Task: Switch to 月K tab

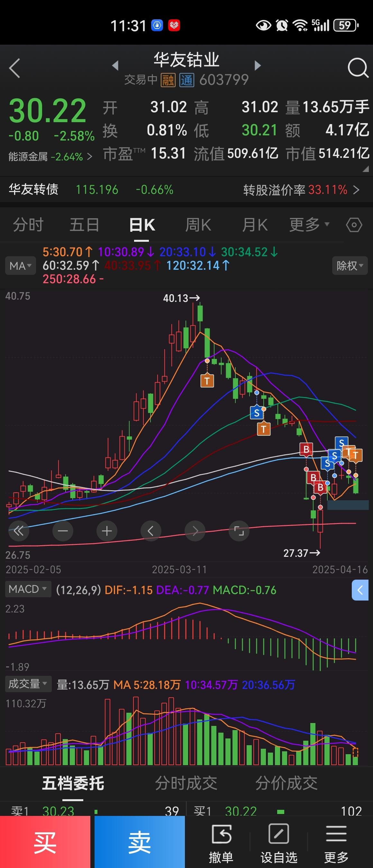Action: (x=255, y=225)
